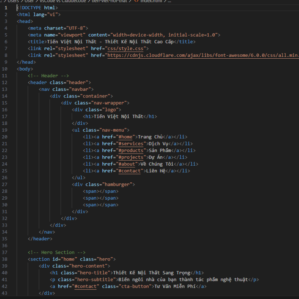The width and height of the screenshot is (299, 299).
Task: Click the #contact href on the cta-button
Action: 87,286
